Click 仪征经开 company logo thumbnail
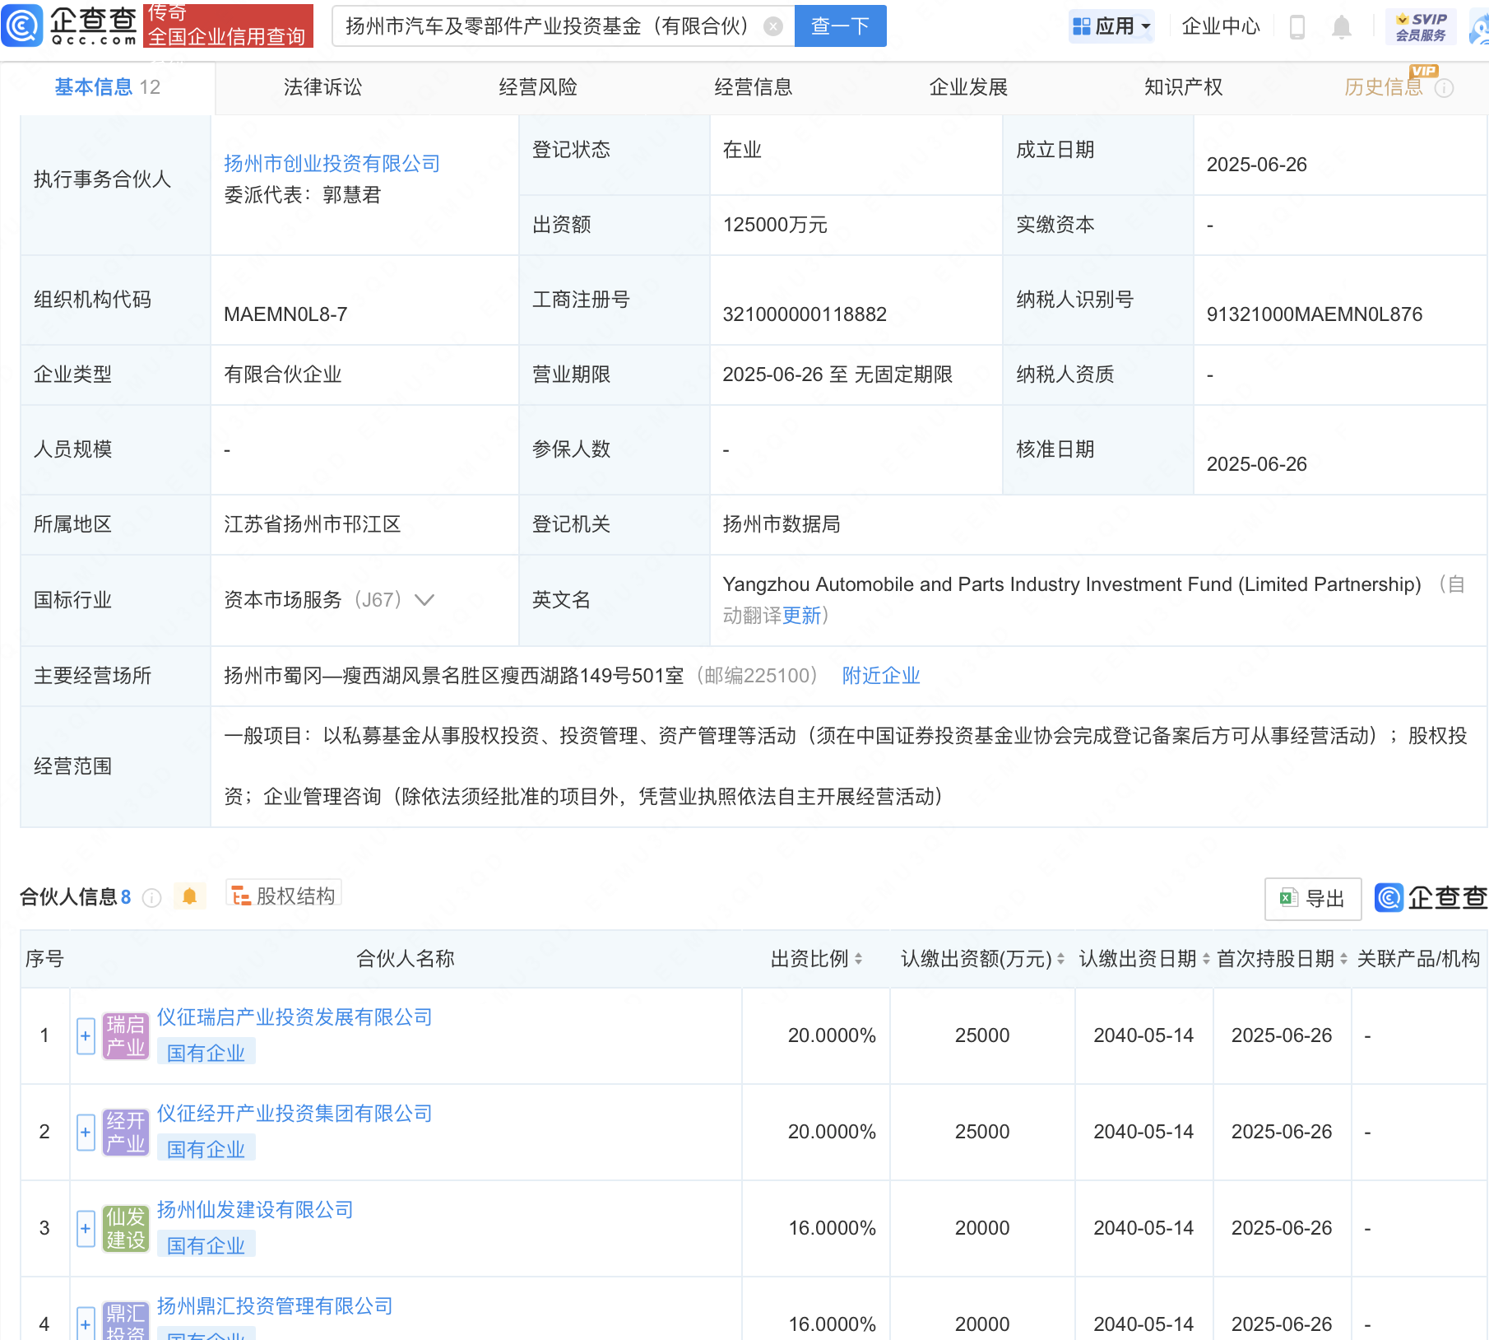 pos(126,1132)
